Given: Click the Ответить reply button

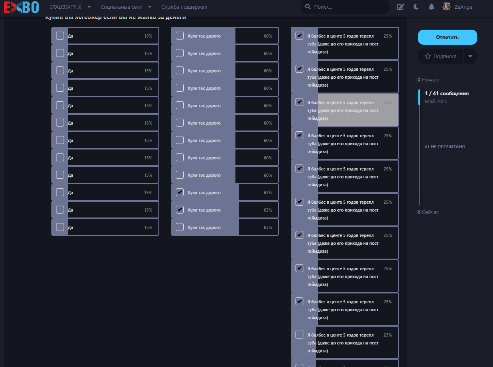Looking at the screenshot, I should click(448, 37).
